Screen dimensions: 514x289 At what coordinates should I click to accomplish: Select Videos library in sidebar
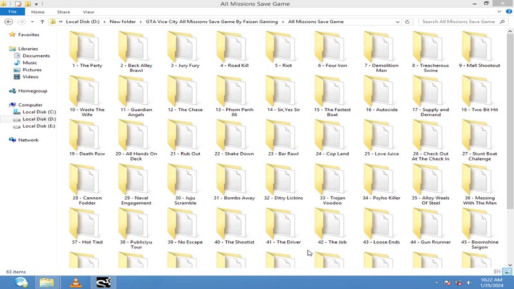(x=30, y=76)
